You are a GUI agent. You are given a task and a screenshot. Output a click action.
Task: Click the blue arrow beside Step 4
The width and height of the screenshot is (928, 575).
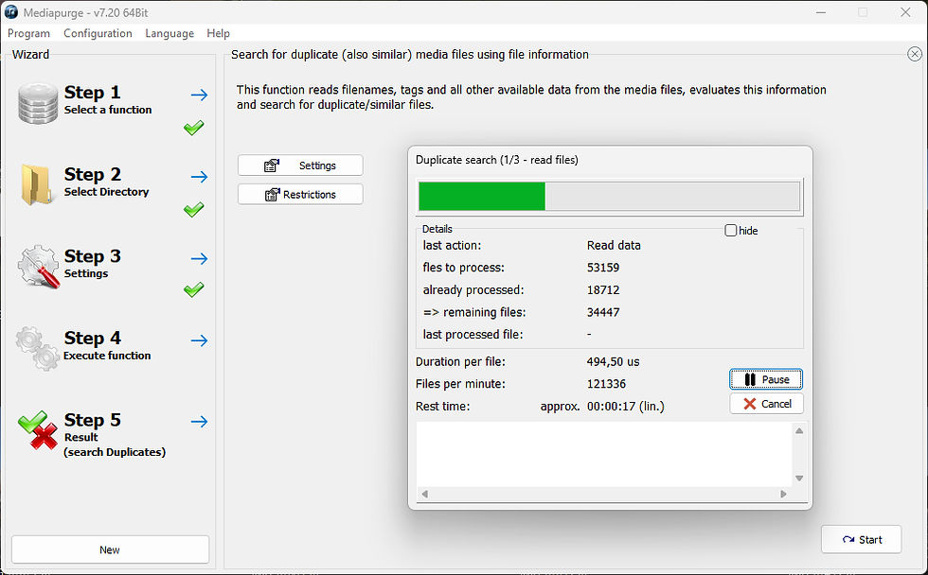pos(200,340)
